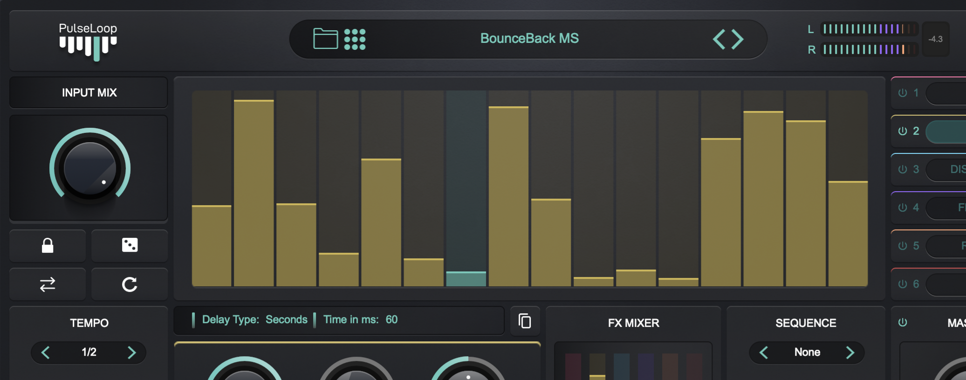The width and height of the screenshot is (966, 380).
Task: Click the lock icon button
Action: (48, 246)
